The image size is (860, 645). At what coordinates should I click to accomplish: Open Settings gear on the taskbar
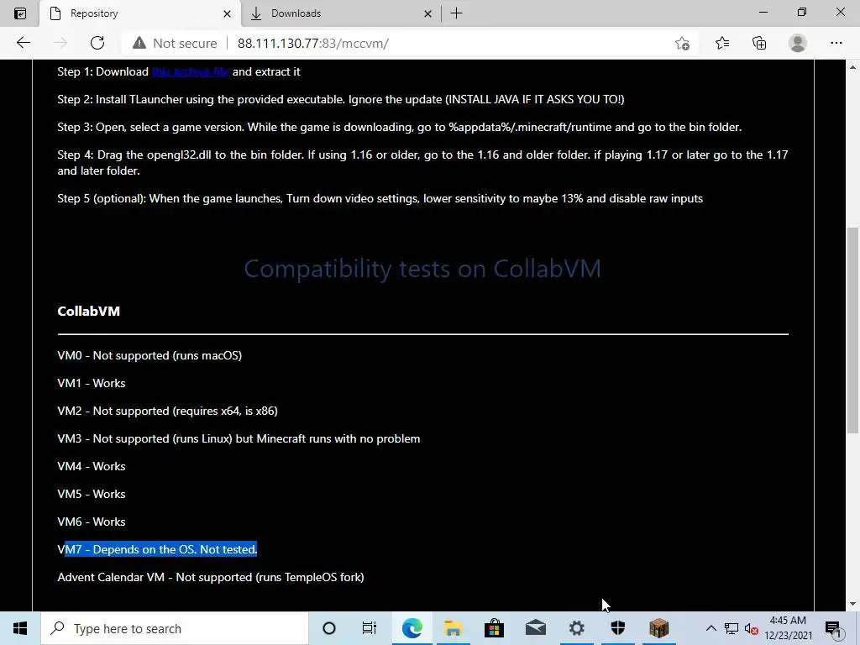[576, 628]
